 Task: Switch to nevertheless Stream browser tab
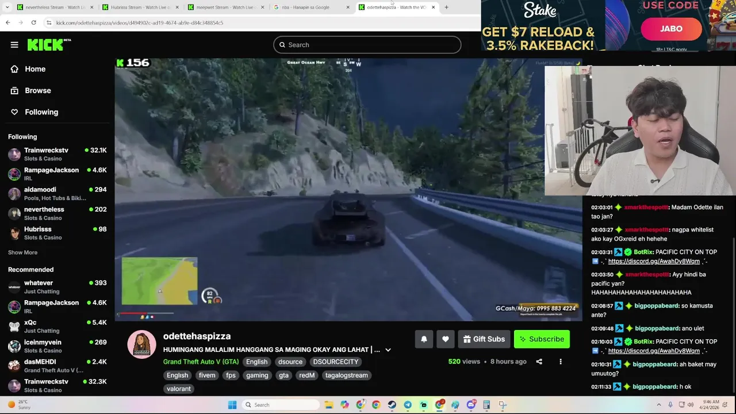click(55, 7)
